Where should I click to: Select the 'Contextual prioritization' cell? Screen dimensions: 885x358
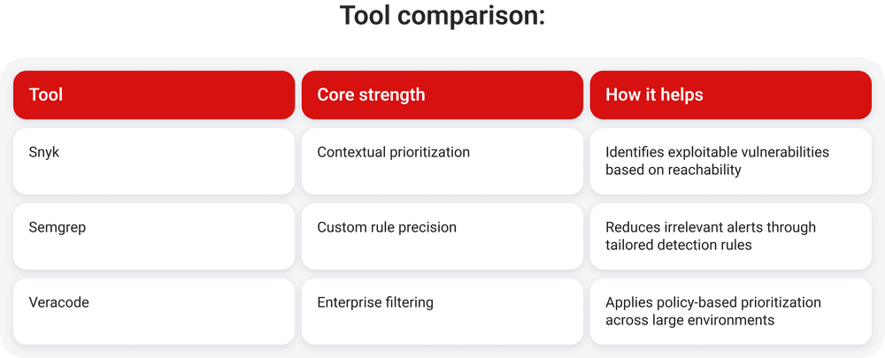coord(442,161)
